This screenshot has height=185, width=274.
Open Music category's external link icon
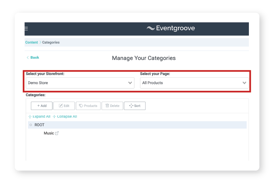57,133
